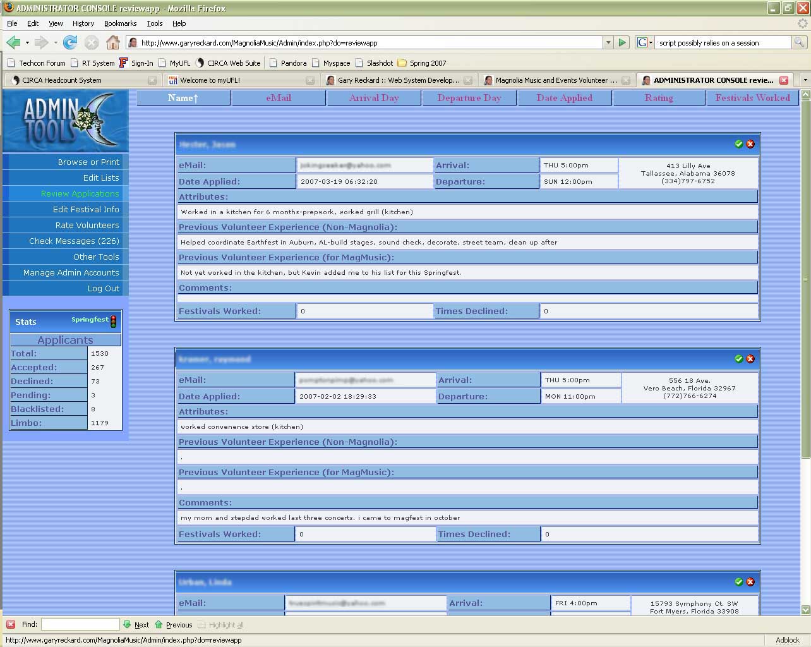Click in the Find text field
This screenshot has height=647, width=811.
click(x=80, y=624)
